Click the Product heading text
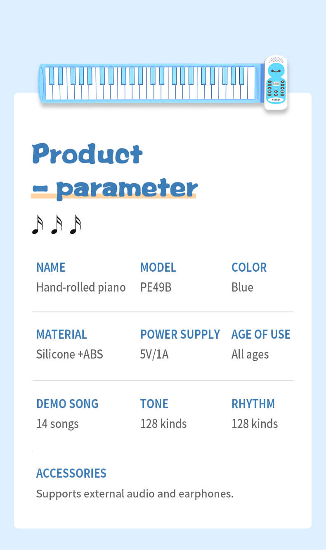Viewport: 326px width, 550px height. [87, 153]
